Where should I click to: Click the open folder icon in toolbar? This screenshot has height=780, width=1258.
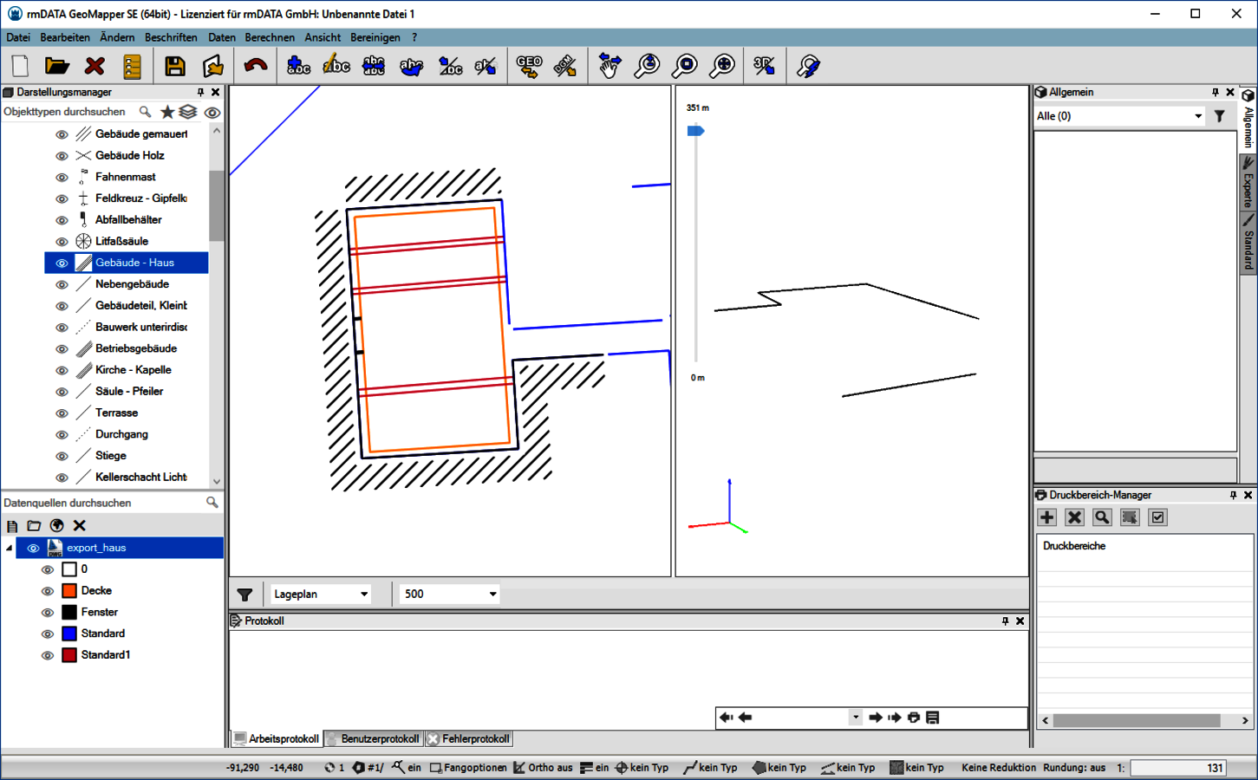pyautogui.click(x=57, y=66)
